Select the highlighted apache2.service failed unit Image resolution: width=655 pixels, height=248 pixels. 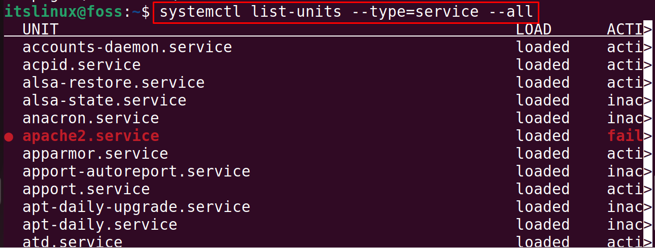(91, 136)
